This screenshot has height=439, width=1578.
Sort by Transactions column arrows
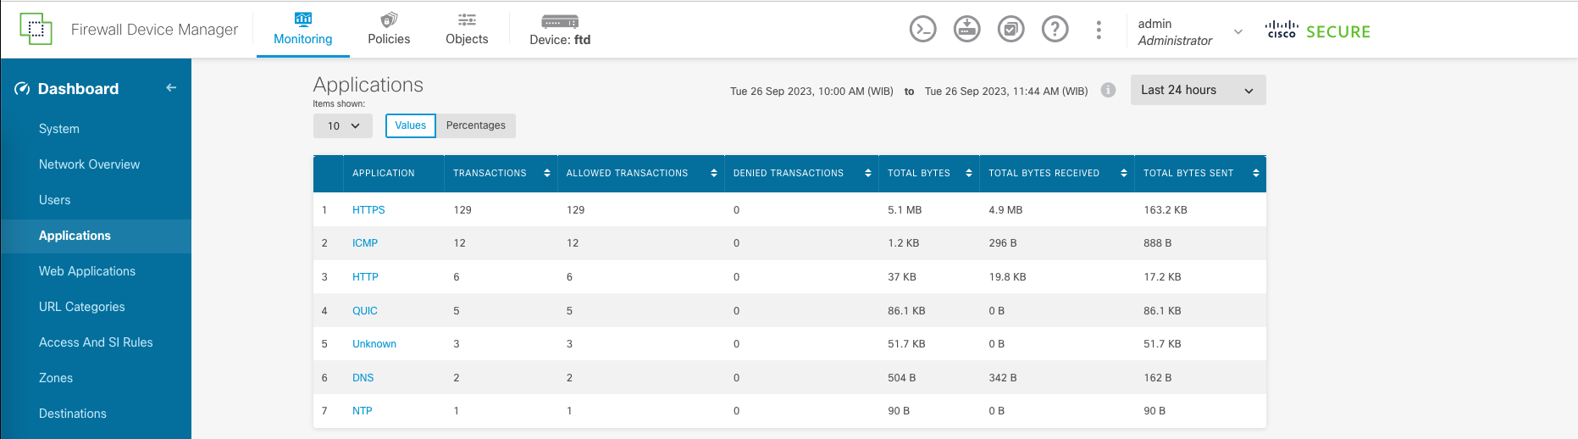(547, 173)
